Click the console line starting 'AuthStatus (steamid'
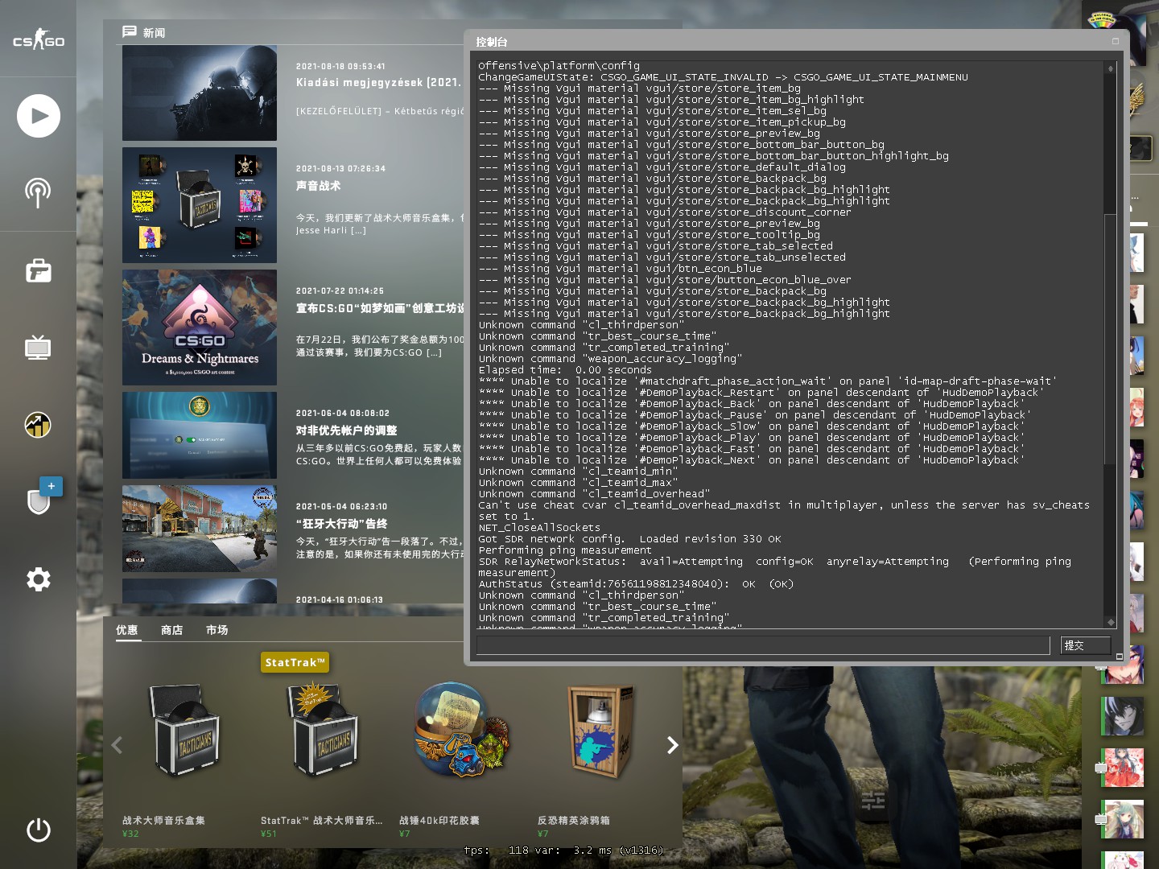 coord(636,584)
